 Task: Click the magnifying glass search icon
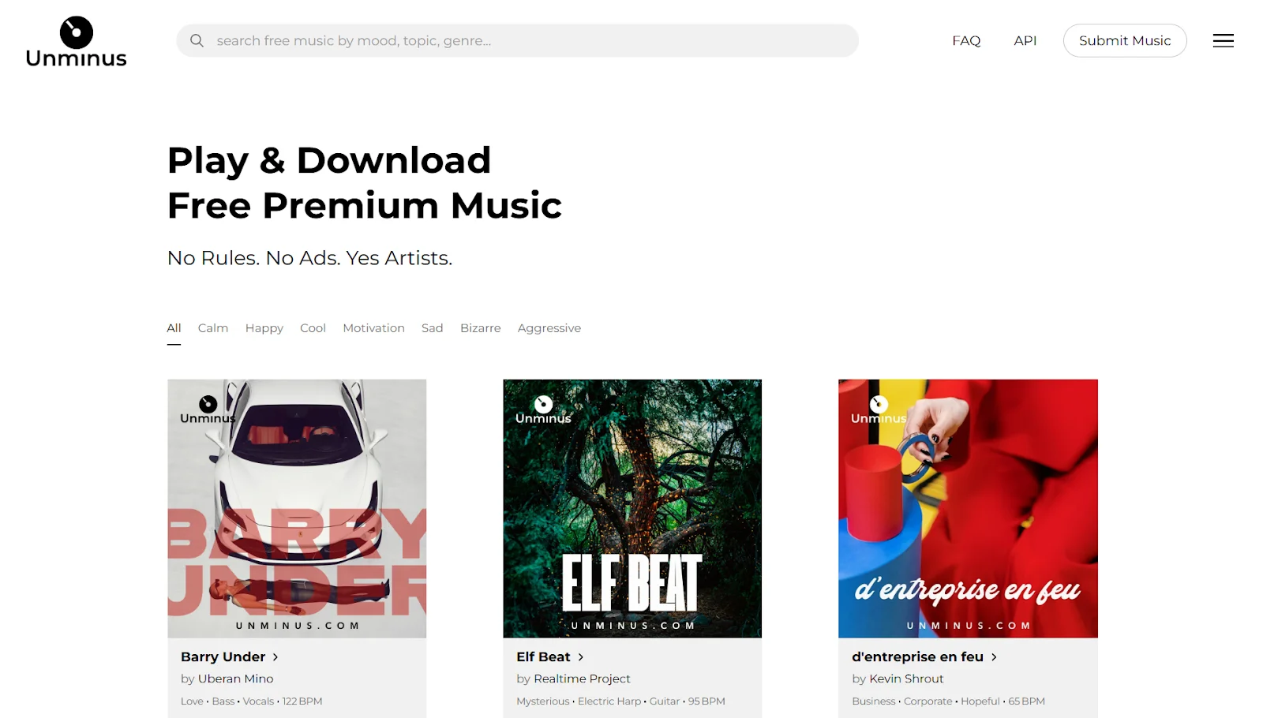(x=197, y=40)
